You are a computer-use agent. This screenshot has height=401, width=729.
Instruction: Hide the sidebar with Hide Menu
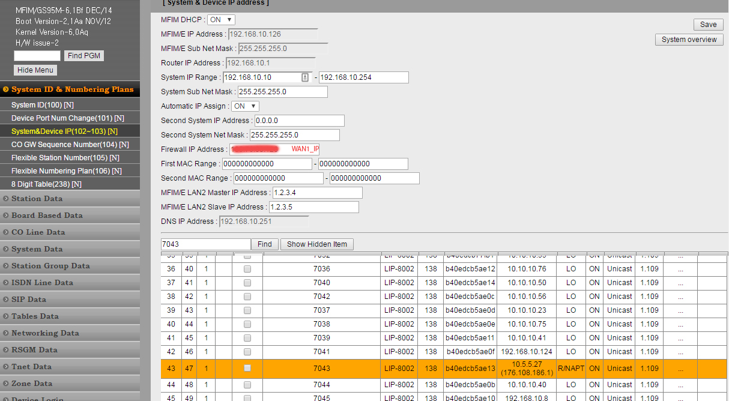tap(35, 70)
